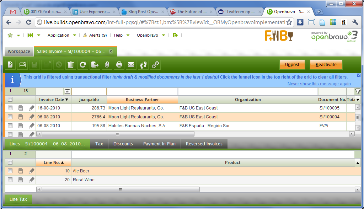This screenshot has width=364, height=209.
Task: Open linked items with the chain icon
Action: (155, 65)
